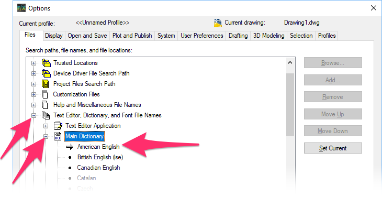
Task: Click the bullet beside British English (ise)
Action: click(x=70, y=157)
